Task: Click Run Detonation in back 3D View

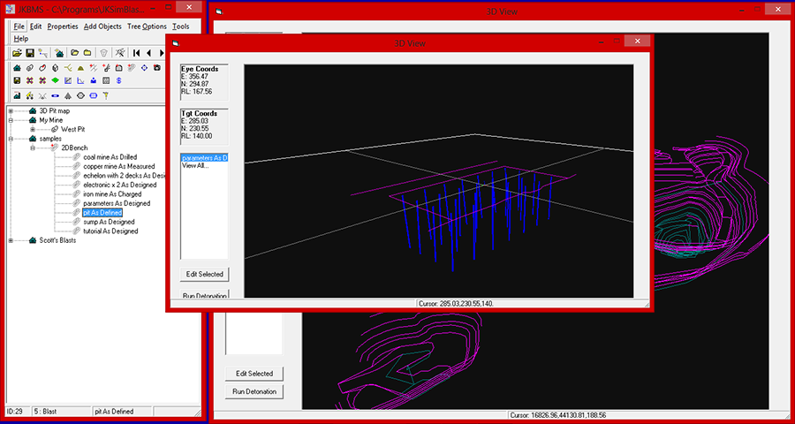Action: click(254, 391)
